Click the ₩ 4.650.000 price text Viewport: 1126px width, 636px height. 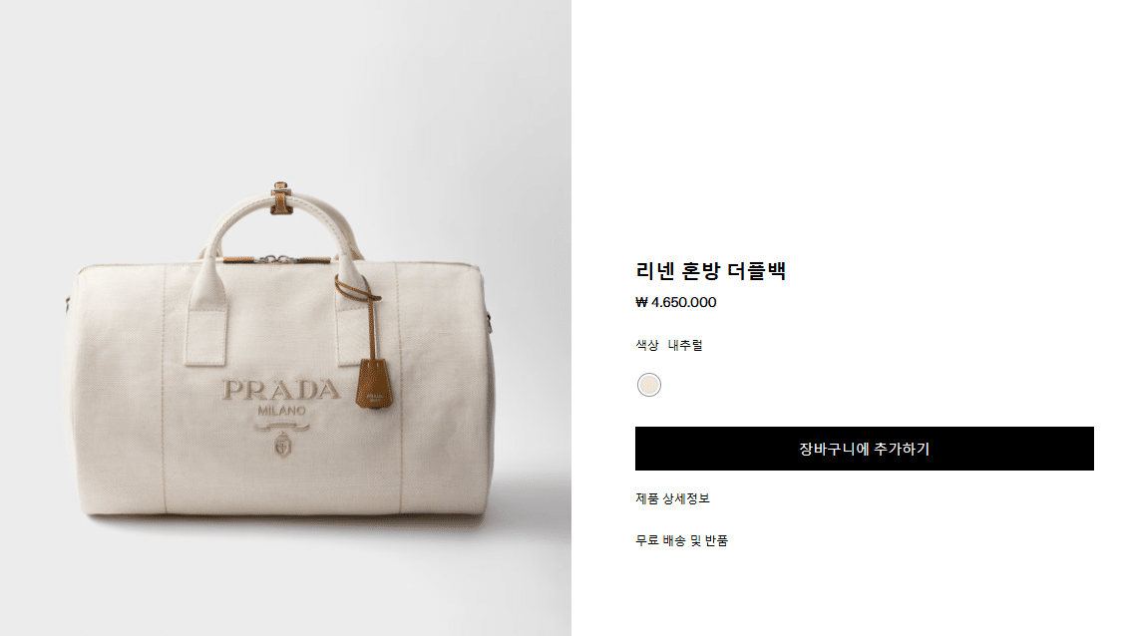click(x=676, y=302)
